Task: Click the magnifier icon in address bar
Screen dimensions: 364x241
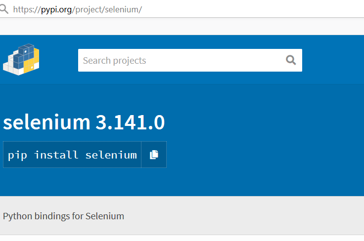Action: click(x=4, y=9)
